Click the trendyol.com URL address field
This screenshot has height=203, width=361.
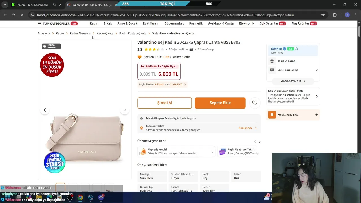pos(165,15)
